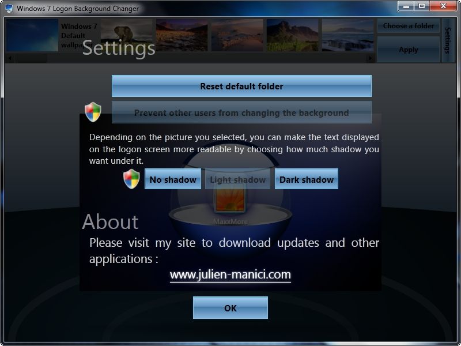461x346 pixels.
Task: Select the Light shadow option
Action: click(x=237, y=179)
